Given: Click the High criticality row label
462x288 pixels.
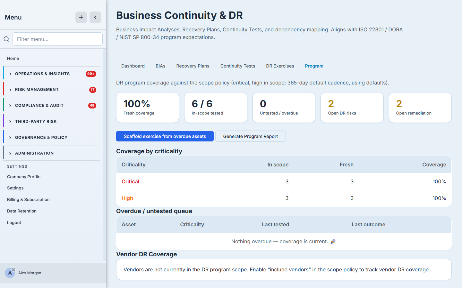Looking at the screenshot, I should 127,198.
